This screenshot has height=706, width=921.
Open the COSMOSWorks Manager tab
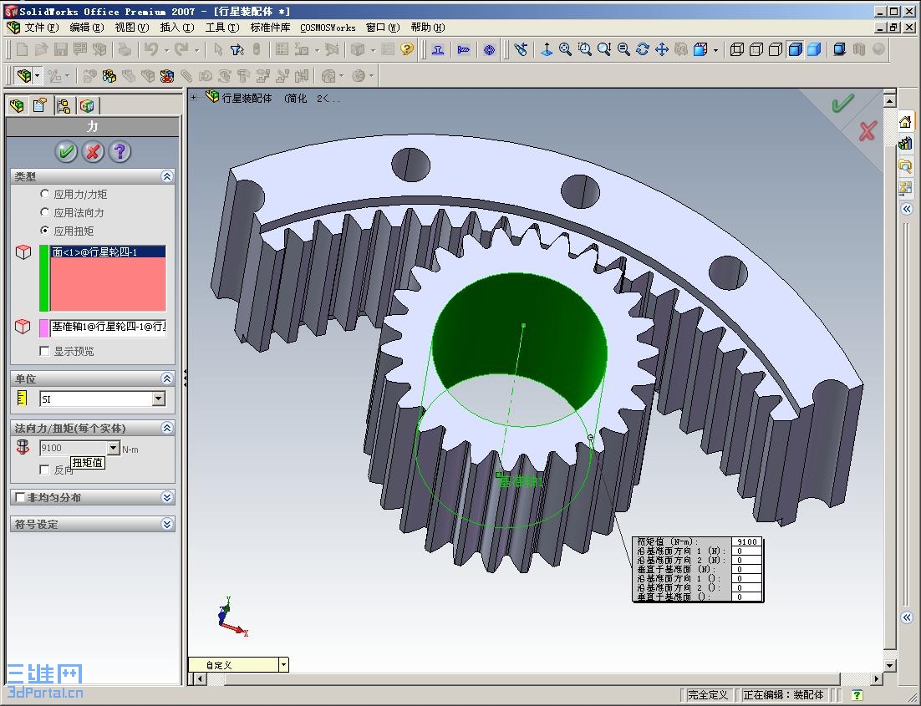[87, 106]
